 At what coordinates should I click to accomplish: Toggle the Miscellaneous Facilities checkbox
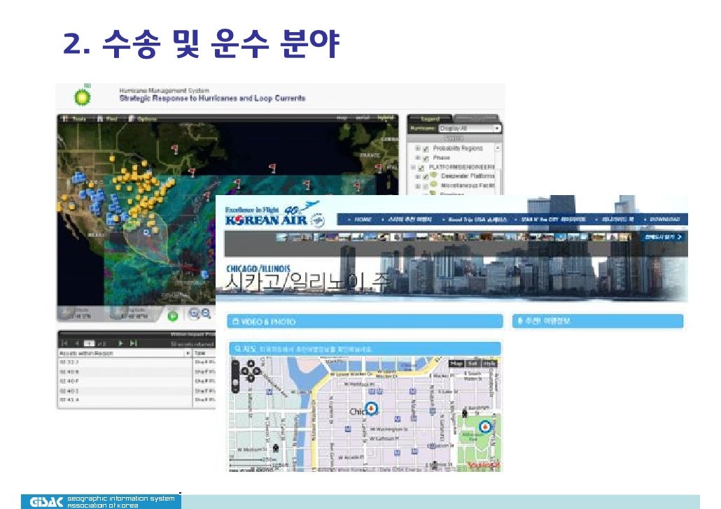point(426,187)
